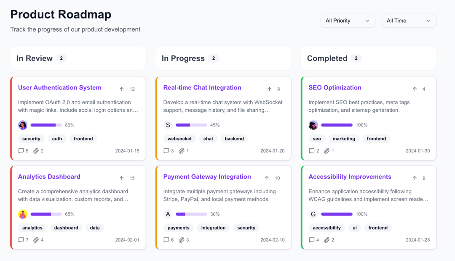Screen dimensions: 455x261
Task: Open the SEO Optimization card
Action: (335, 87)
